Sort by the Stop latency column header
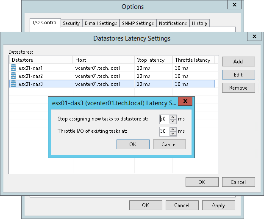 pos(153,60)
